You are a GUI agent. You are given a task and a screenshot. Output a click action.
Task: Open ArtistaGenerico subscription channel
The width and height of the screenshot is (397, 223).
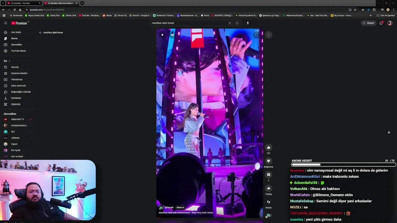(19, 125)
